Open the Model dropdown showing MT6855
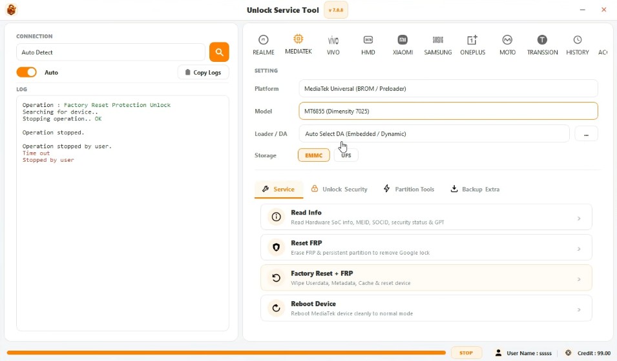 [x=448, y=111]
